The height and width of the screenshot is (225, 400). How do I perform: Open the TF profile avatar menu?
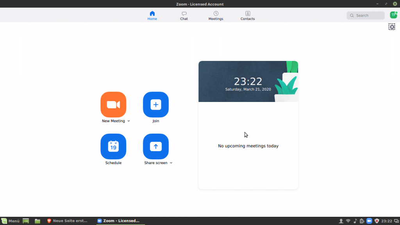(394, 15)
